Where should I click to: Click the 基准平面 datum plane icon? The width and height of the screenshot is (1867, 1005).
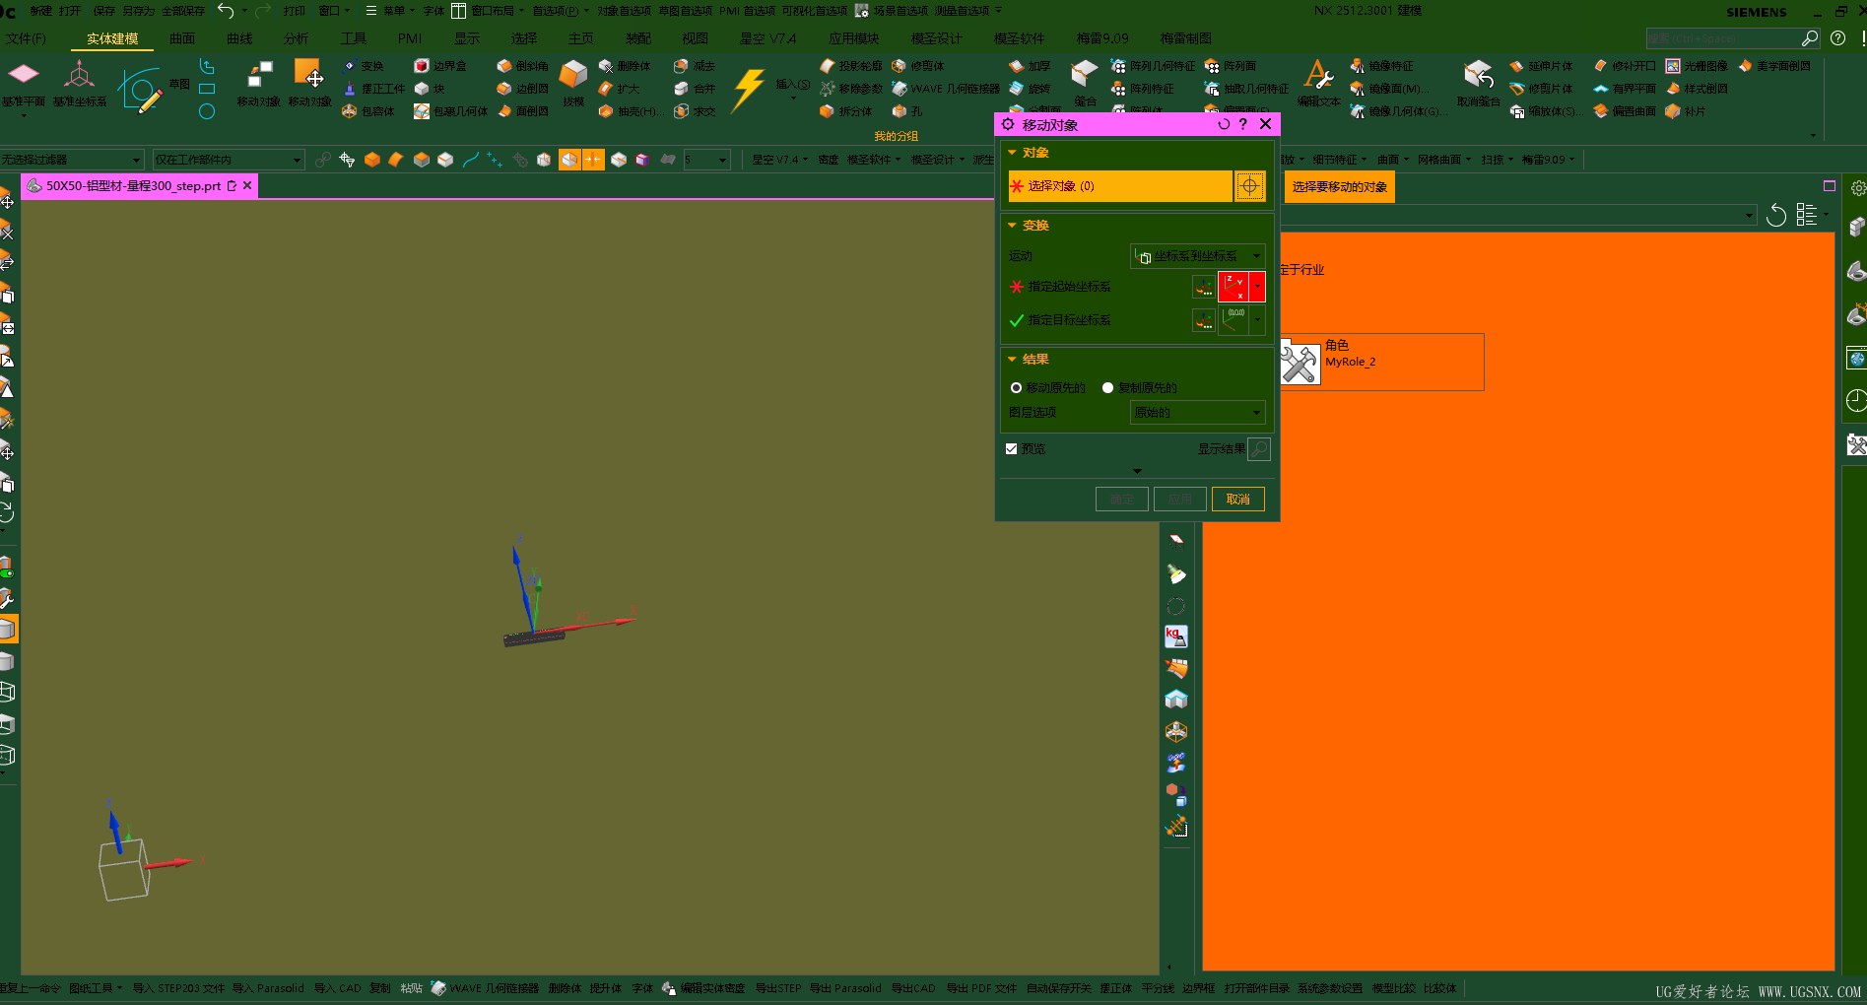(23, 75)
